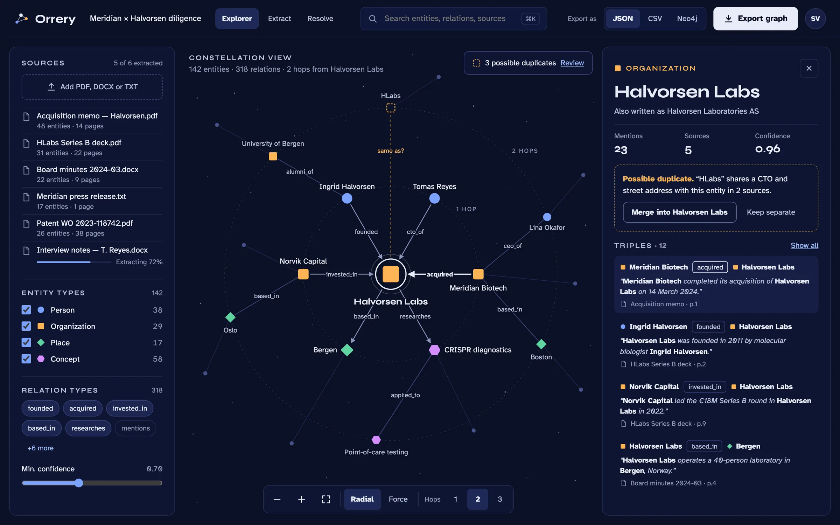Click the Orrery logo icon
The width and height of the screenshot is (840, 525).
coord(22,19)
